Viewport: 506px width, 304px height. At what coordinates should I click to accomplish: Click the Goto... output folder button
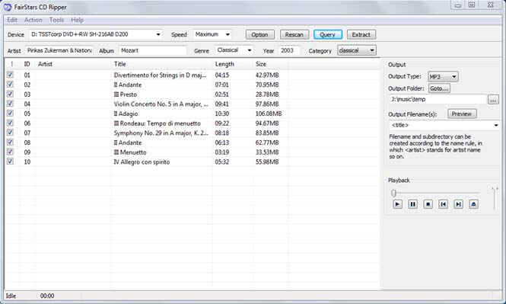coord(439,88)
